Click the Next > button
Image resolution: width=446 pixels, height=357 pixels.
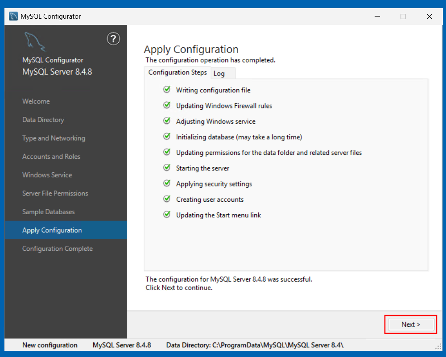[x=411, y=324]
